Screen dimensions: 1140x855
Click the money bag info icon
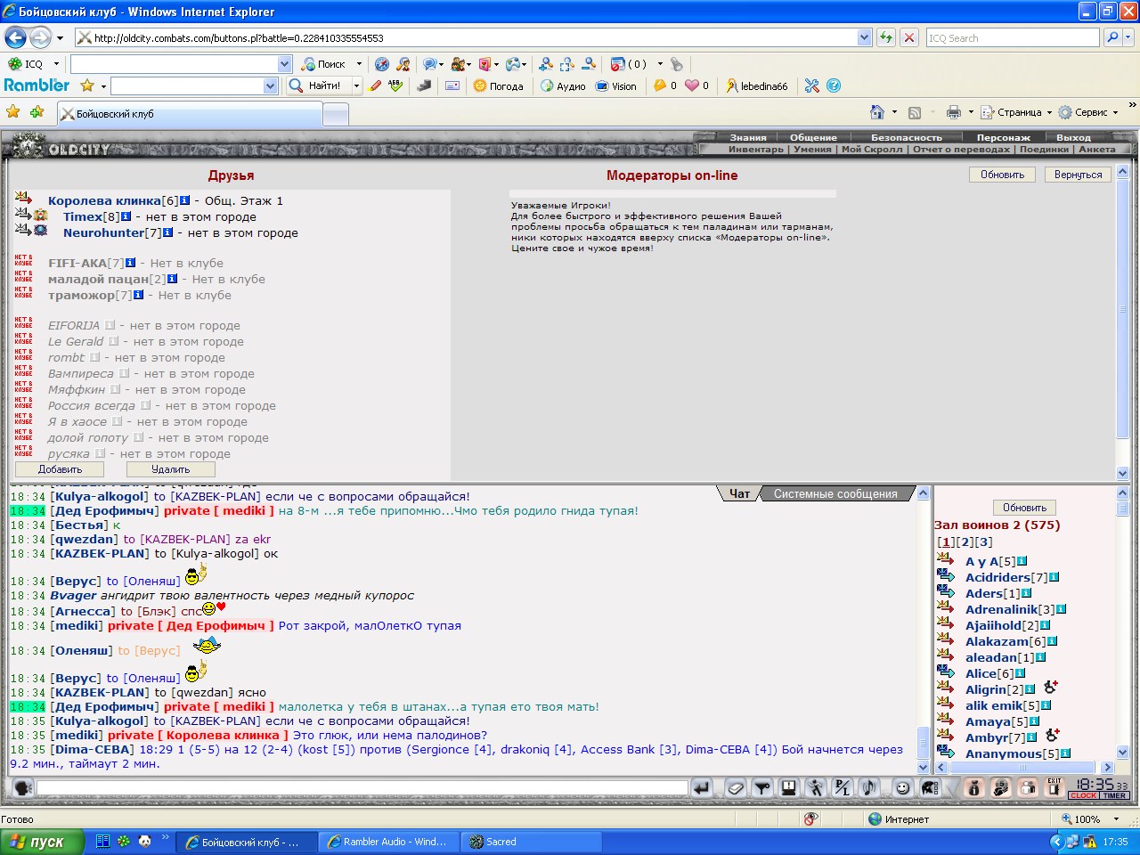(x=973, y=788)
